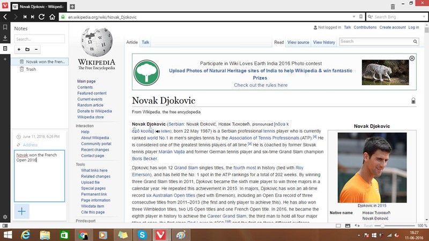Follow the Grand Slam link

click(186, 168)
